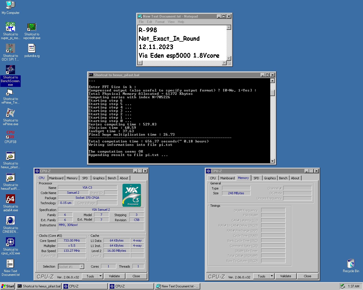
Task: Select the cpuz_x32.exe shortcut icon
Action: (10, 242)
